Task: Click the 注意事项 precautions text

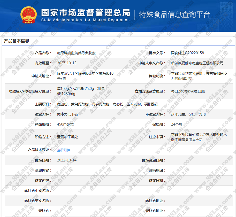Action: 199,137
